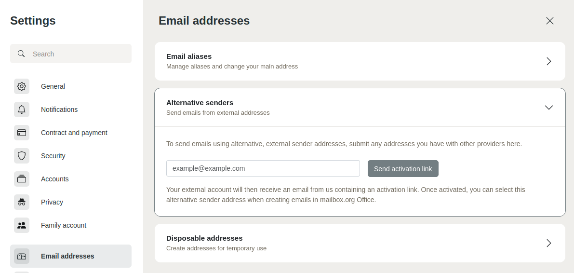Click the magnifier icon in search box

click(x=21, y=54)
